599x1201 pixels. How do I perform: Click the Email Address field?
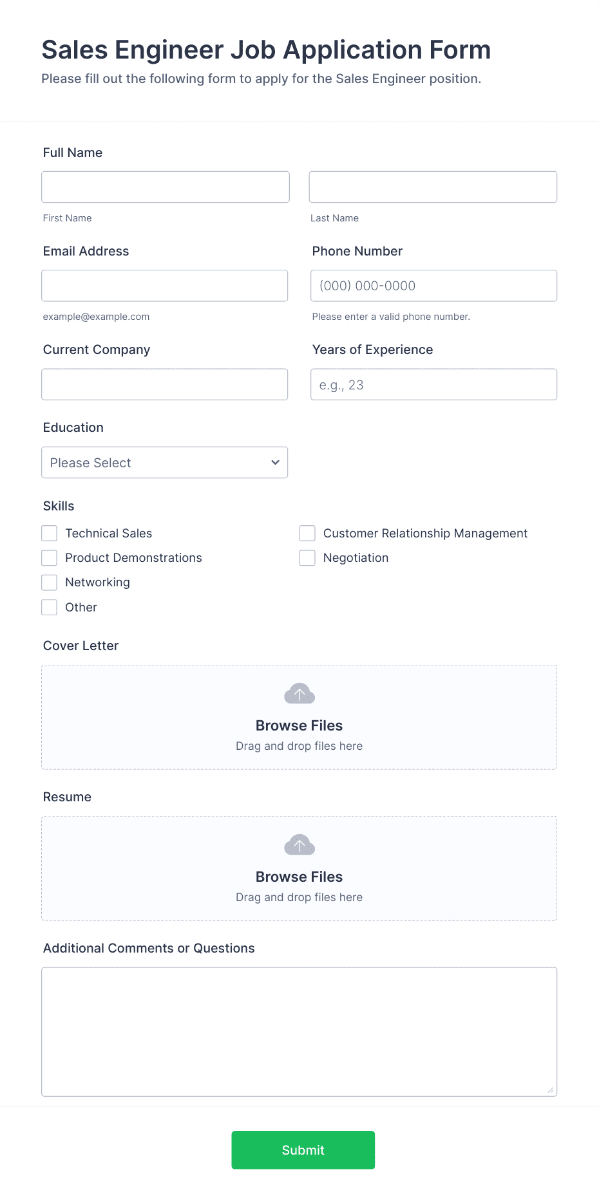click(x=165, y=285)
